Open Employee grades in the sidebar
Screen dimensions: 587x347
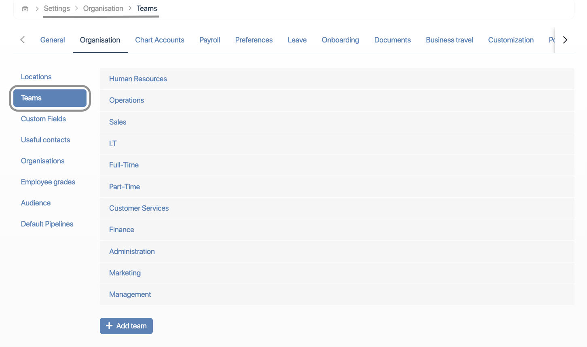[48, 182]
